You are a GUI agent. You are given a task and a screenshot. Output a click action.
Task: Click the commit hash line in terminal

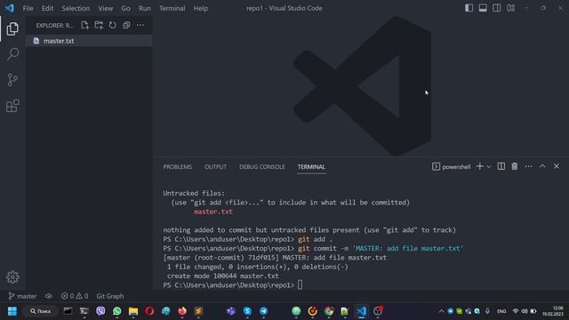point(275,258)
